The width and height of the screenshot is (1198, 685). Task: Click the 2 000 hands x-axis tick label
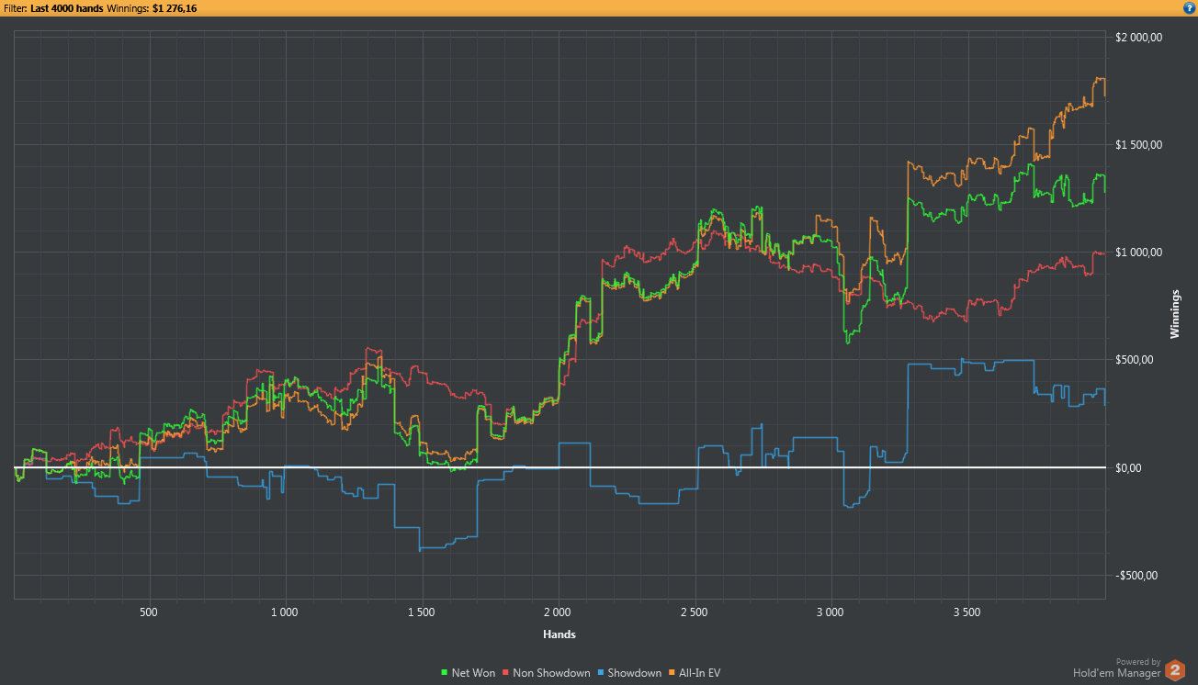coord(558,612)
